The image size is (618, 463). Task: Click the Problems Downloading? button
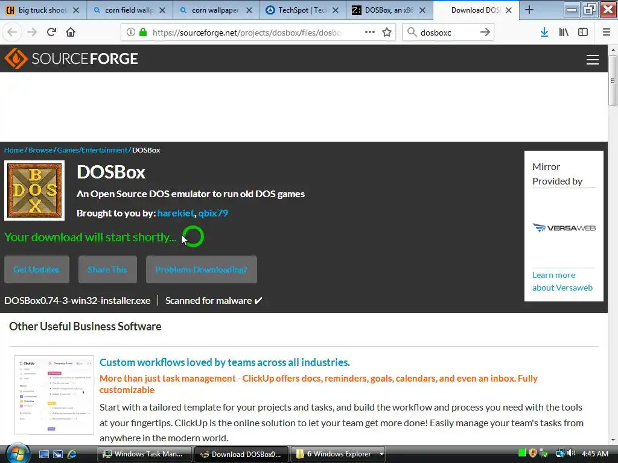point(202,269)
